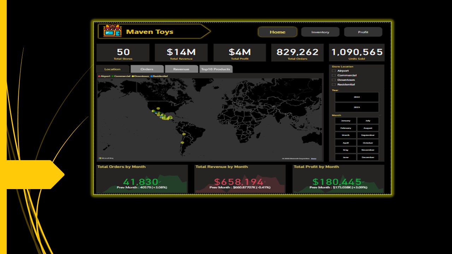Filter by the December month tile
Screen dimensions: 452x254
pos(368,157)
